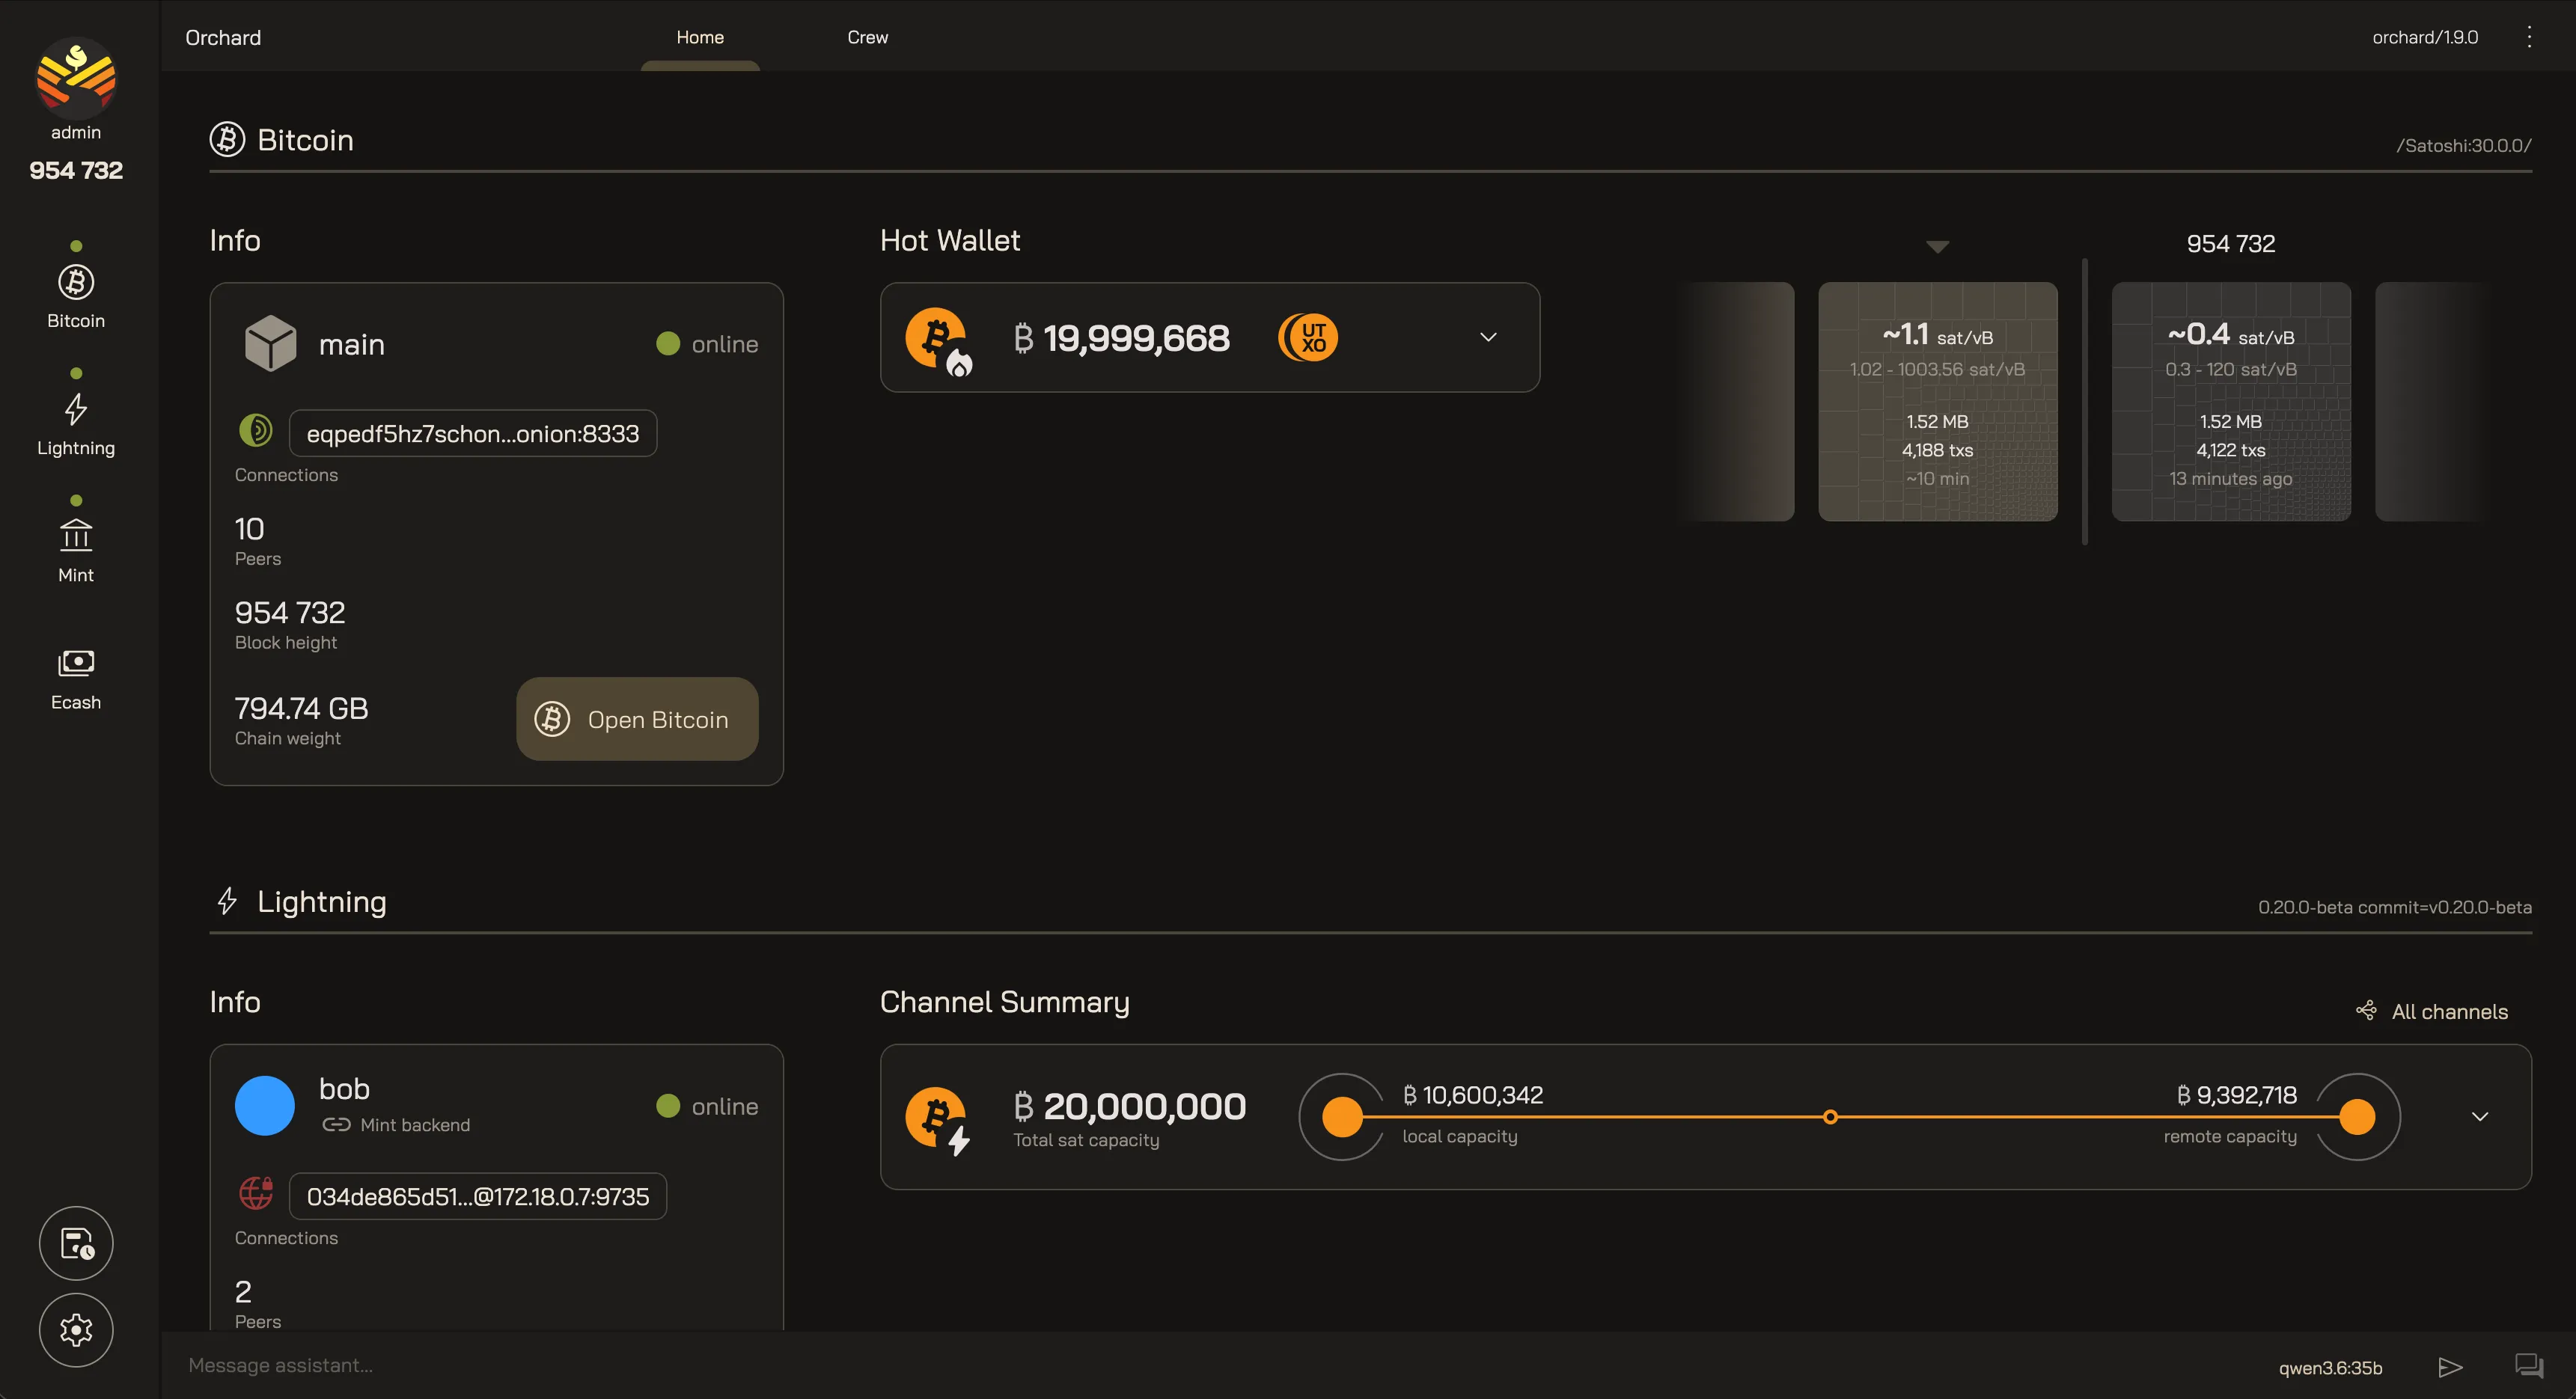Click the faded block left of pending
2576x1399 pixels.
coord(1738,401)
